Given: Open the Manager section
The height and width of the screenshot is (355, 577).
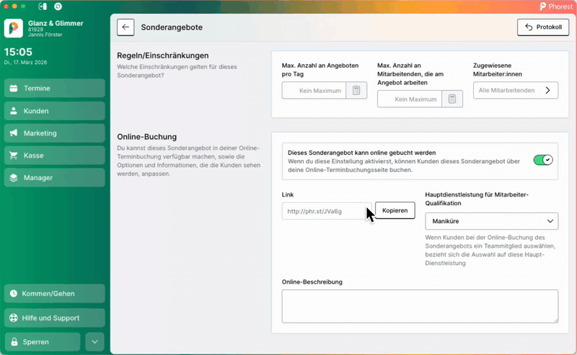Looking at the screenshot, I should (55, 177).
